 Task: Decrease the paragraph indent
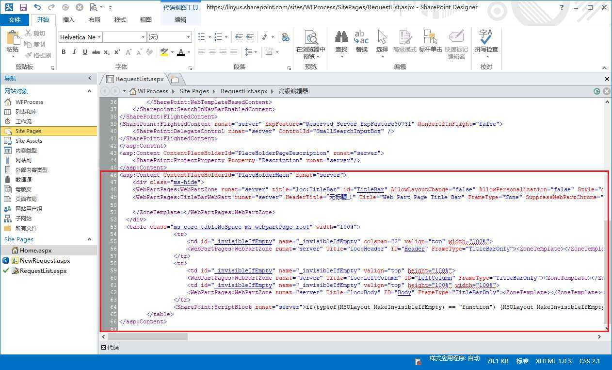coord(239,37)
